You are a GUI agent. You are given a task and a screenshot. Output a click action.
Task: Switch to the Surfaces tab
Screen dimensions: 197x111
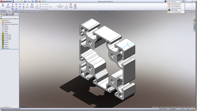(x=16, y=11)
